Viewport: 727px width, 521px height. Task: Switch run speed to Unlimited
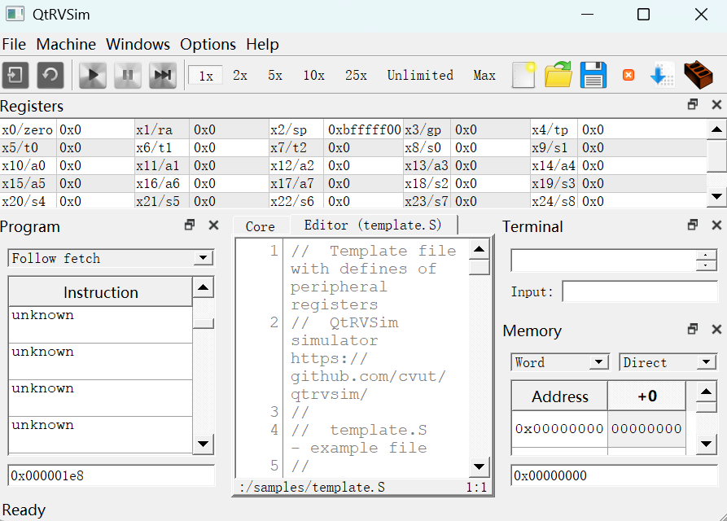(x=420, y=76)
